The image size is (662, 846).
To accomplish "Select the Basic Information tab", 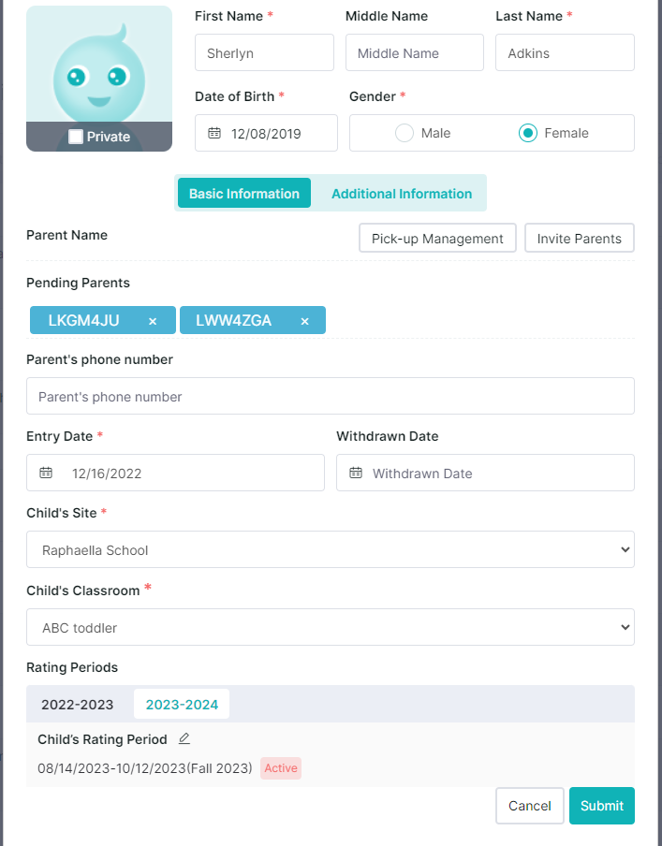I will (244, 193).
